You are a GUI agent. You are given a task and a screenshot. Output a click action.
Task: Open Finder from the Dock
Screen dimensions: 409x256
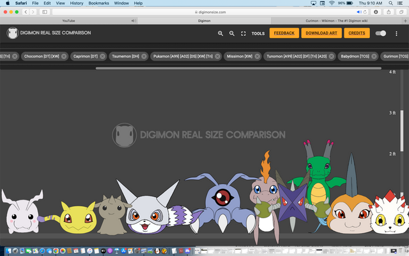coord(8,251)
